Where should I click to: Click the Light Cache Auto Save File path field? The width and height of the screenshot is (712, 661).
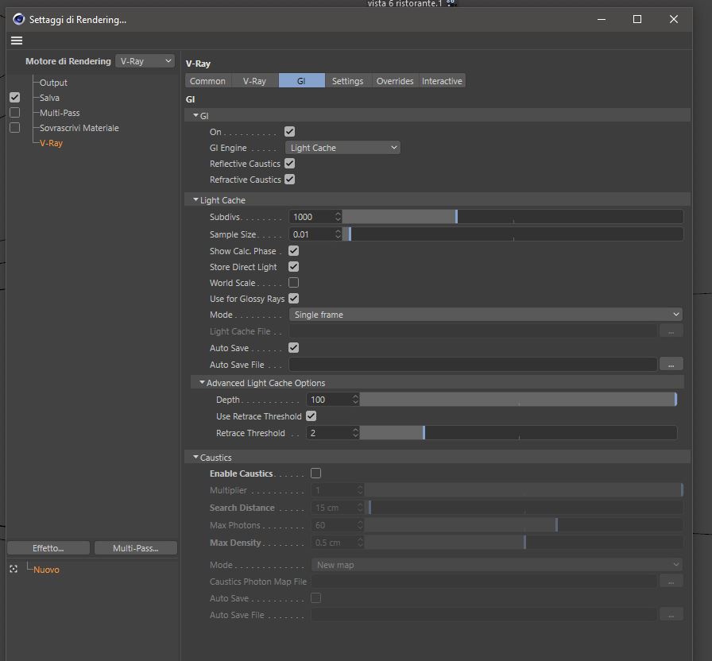tap(473, 364)
